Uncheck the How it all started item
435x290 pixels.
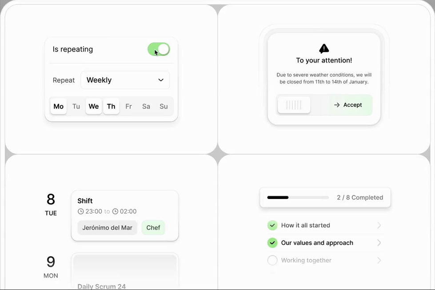coord(272,225)
